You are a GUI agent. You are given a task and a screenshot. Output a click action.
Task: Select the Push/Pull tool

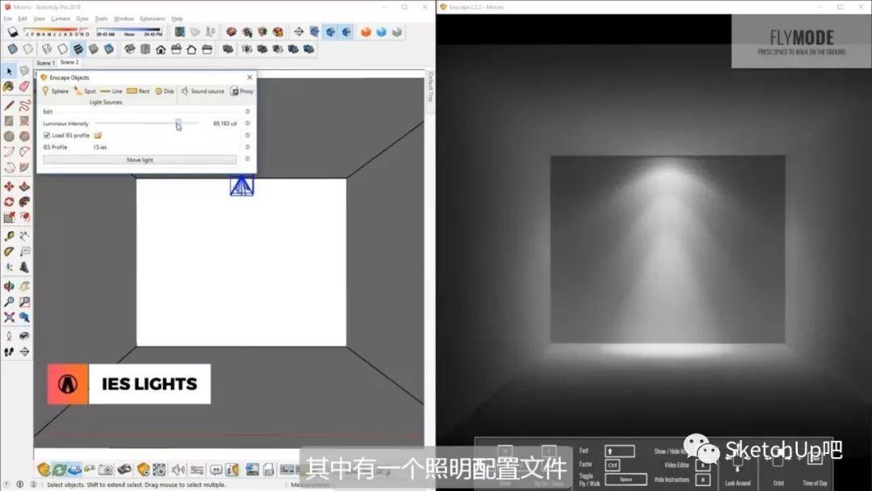(24, 187)
